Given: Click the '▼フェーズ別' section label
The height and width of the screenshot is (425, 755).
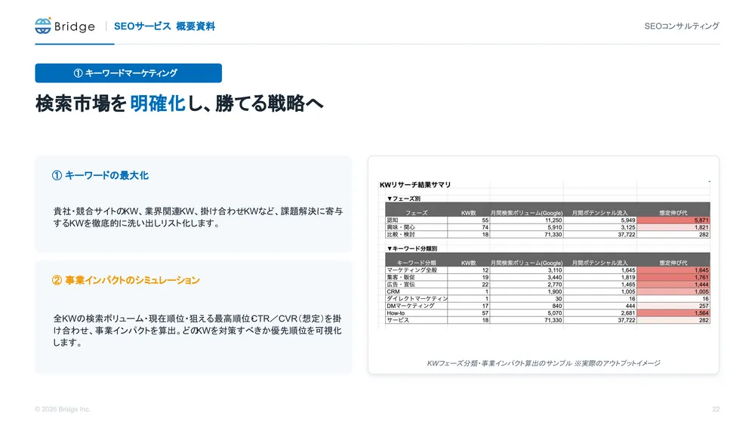Looking at the screenshot, I should [x=403, y=199].
